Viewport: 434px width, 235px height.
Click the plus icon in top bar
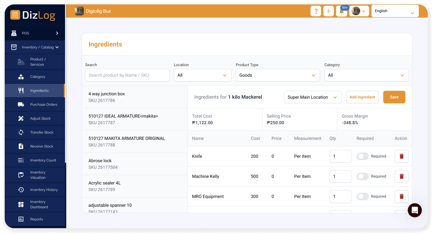click(328, 11)
